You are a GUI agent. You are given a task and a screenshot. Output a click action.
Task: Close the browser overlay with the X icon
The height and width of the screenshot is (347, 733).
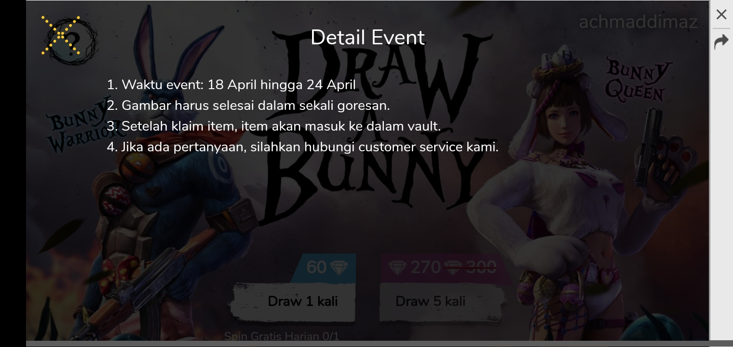pyautogui.click(x=721, y=14)
